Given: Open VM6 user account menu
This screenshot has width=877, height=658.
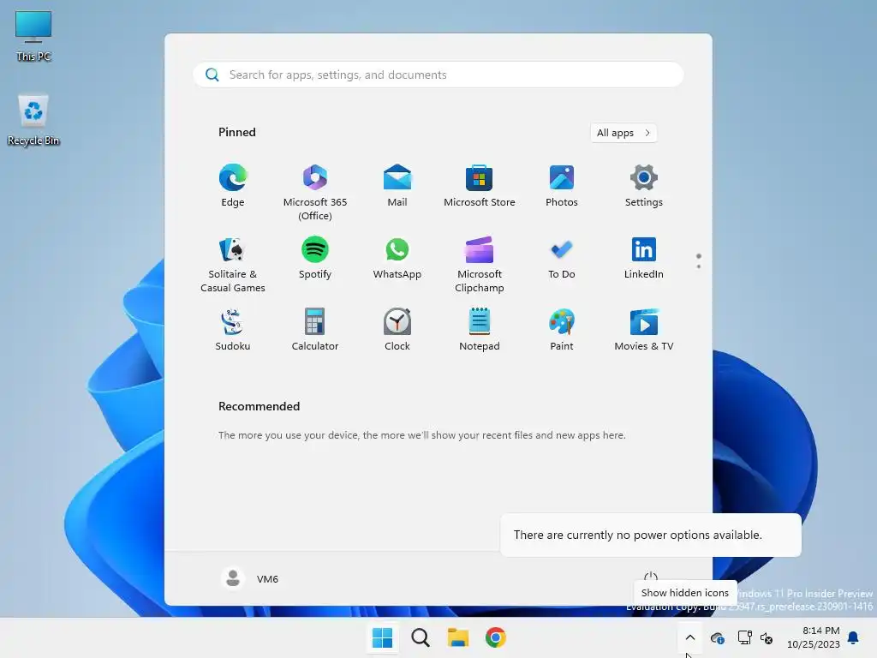Looking at the screenshot, I should pos(250,578).
